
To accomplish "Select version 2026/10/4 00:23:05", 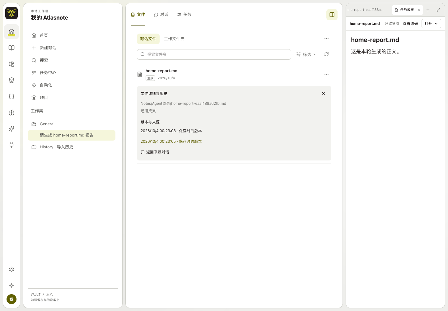I will coord(171,142).
